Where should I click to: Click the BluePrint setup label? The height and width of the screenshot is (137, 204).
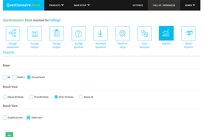[x=123, y=45]
